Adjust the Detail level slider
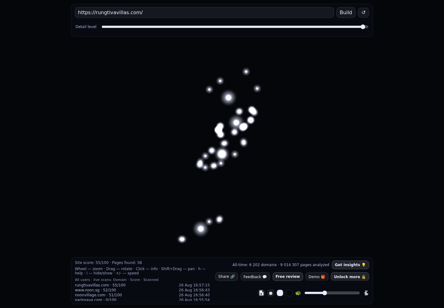This screenshot has width=444, height=308. (x=235, y=27)
